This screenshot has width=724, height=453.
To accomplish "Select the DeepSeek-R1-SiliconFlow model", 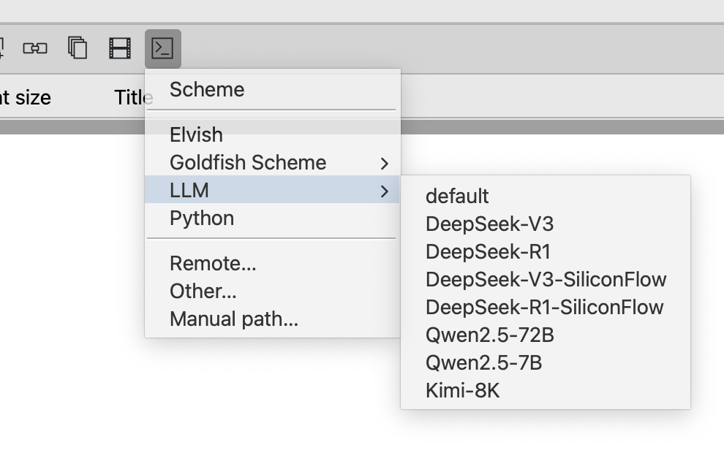I will (544, 308).
